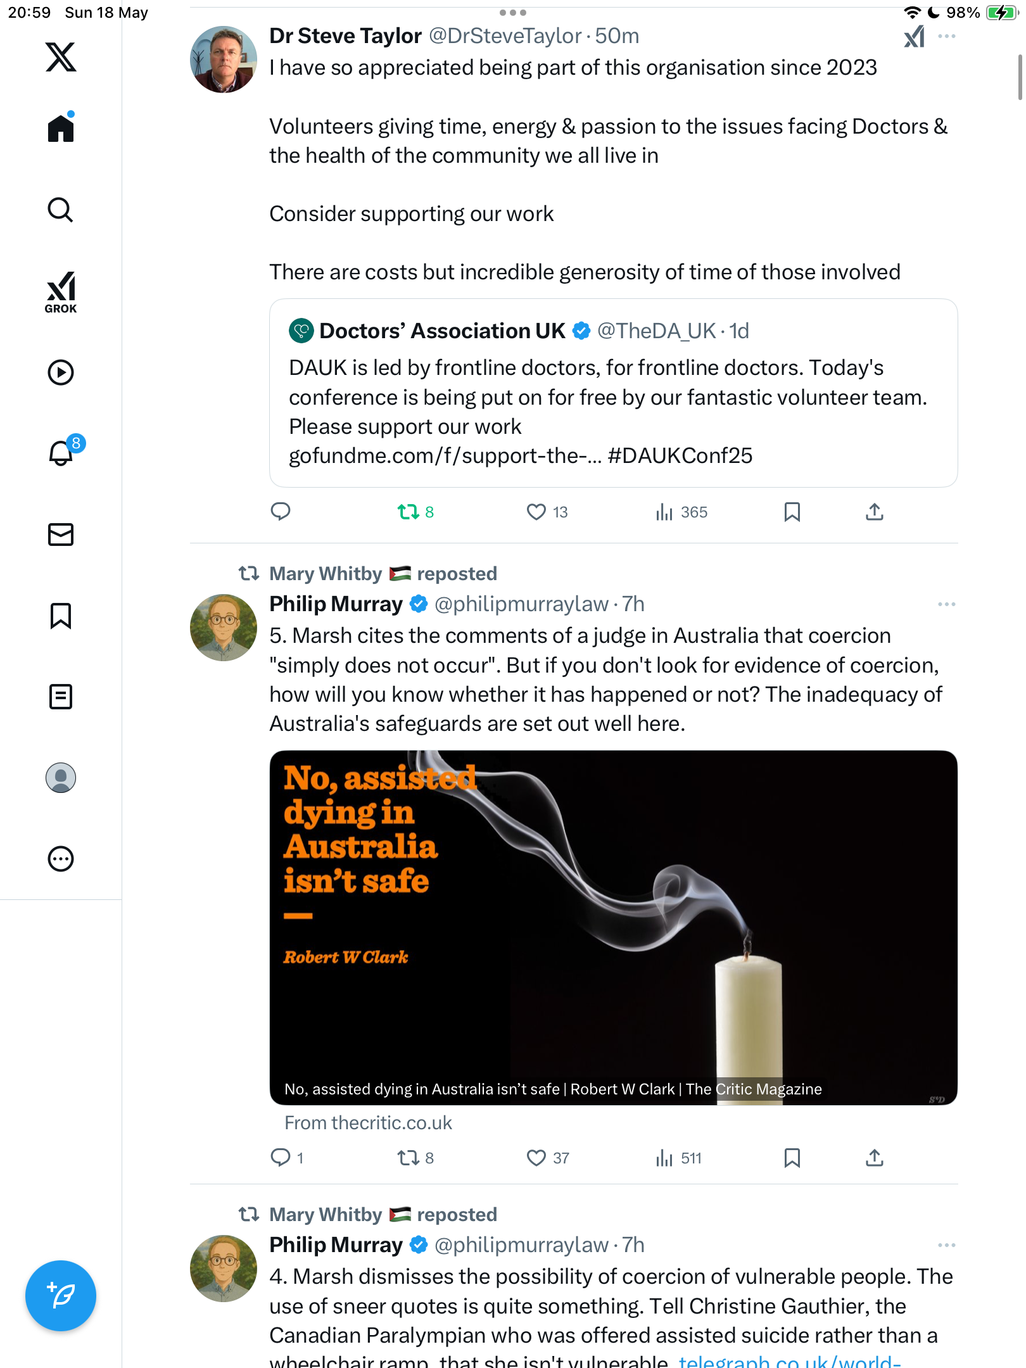Open Bookmarks in the left sidebar
Image resolution: width=1026 pixels, height=1368 pixels.
pos(61,616)
